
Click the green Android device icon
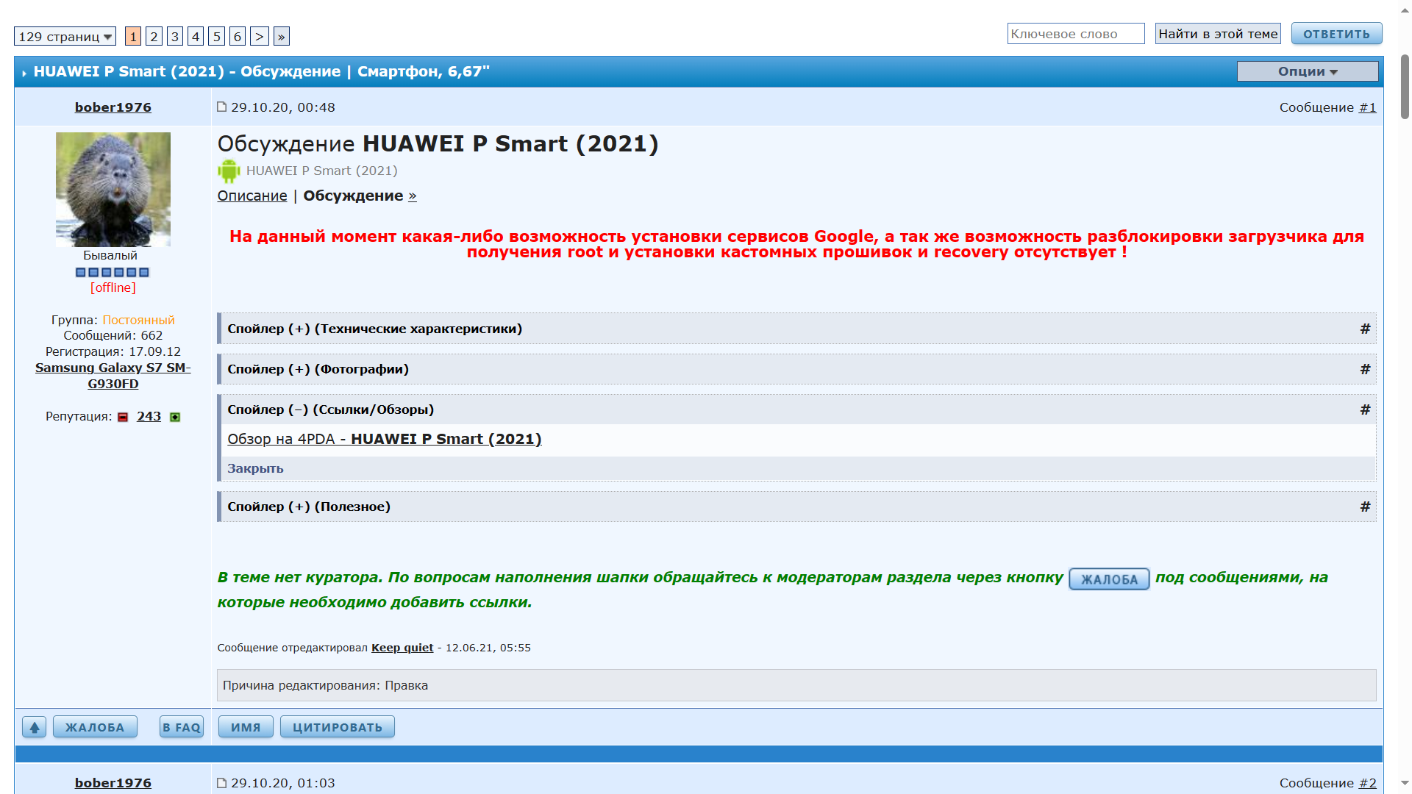pyautogui.click(x=229, y=171)
